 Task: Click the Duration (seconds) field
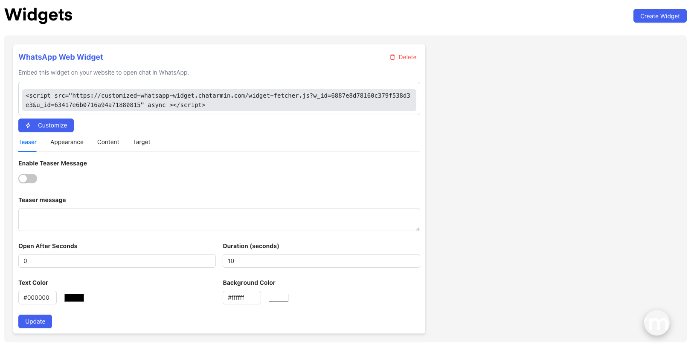(x=321, y=261)
